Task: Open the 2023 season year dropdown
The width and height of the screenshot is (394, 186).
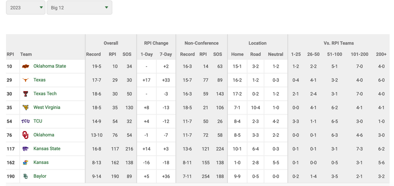Action: (x=26, y=7)
